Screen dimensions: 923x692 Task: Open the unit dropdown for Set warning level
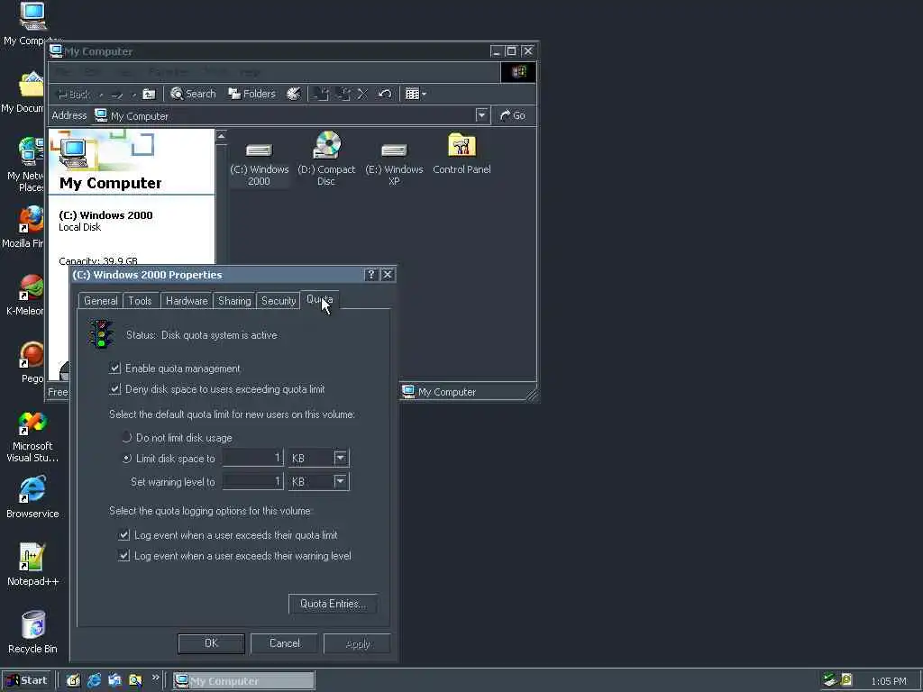pyautogui.click(x=340, y=481)
